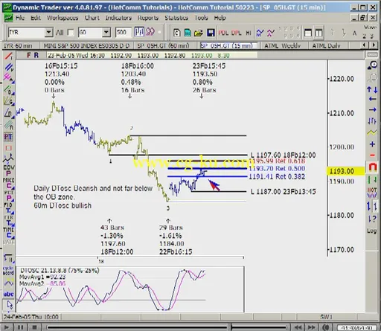381x331 pixels.
Task: Switch to TYR 60 min tab
Action: (x=18, y=45)
